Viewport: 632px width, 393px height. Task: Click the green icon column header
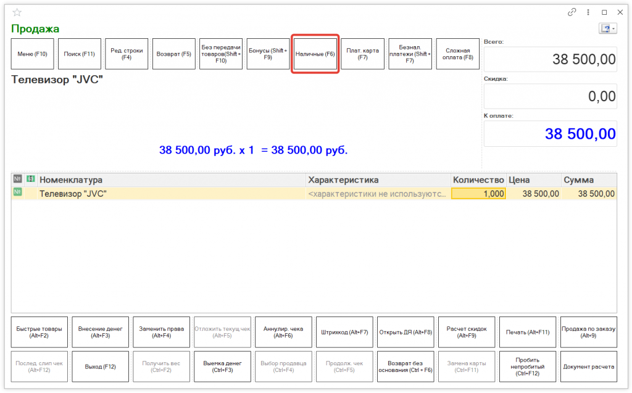(30, 179)
